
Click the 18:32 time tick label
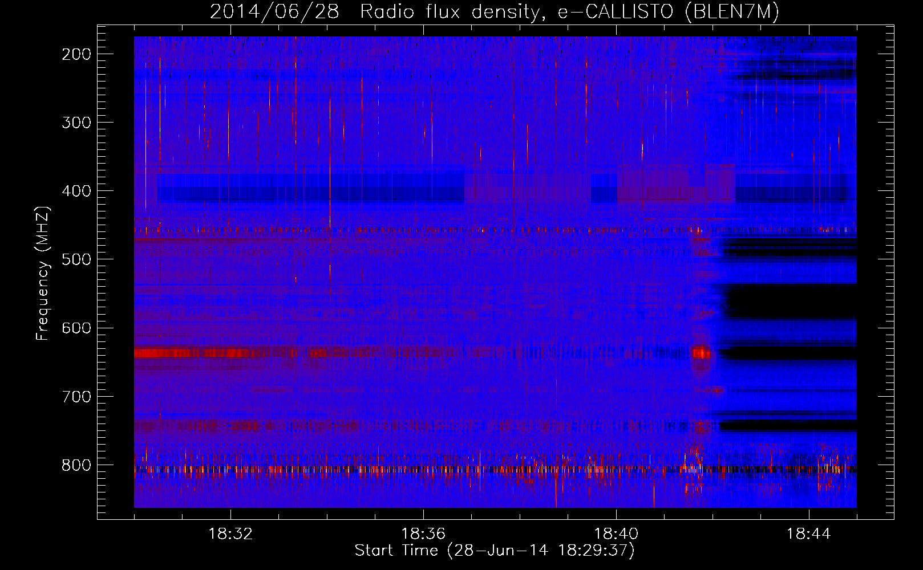point(230,534)
